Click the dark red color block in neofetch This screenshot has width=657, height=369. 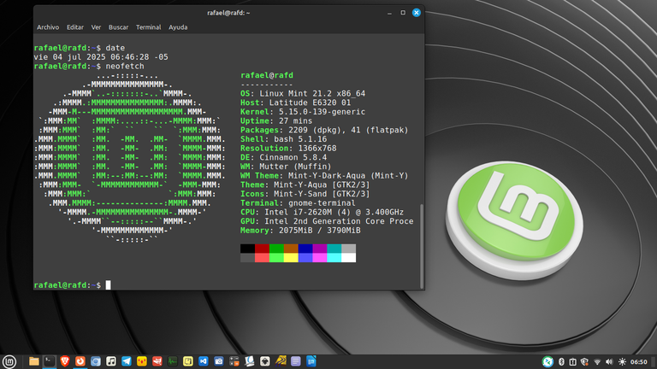coord(262,249)
